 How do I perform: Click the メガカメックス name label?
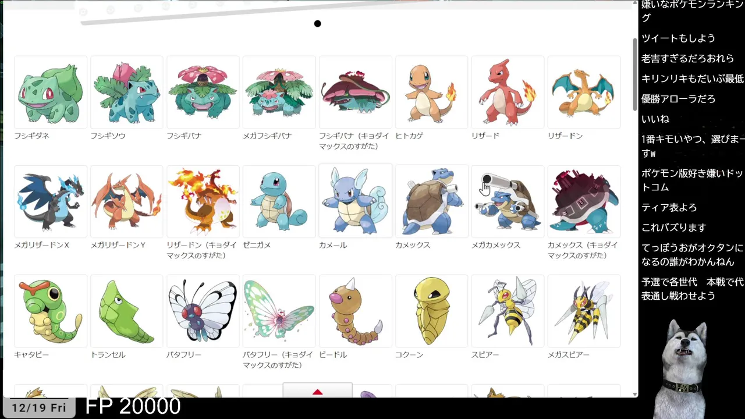pos(496,245)
